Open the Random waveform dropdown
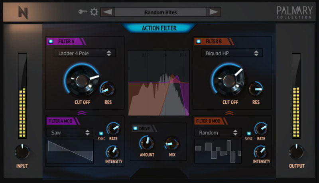 [x=218, y=132]
